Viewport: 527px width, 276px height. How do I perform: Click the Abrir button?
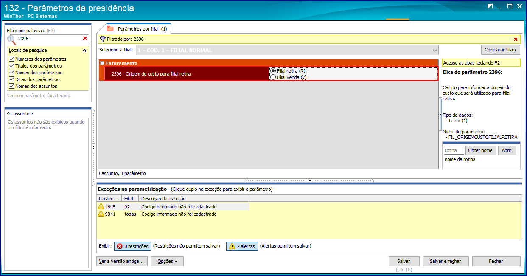507,150
